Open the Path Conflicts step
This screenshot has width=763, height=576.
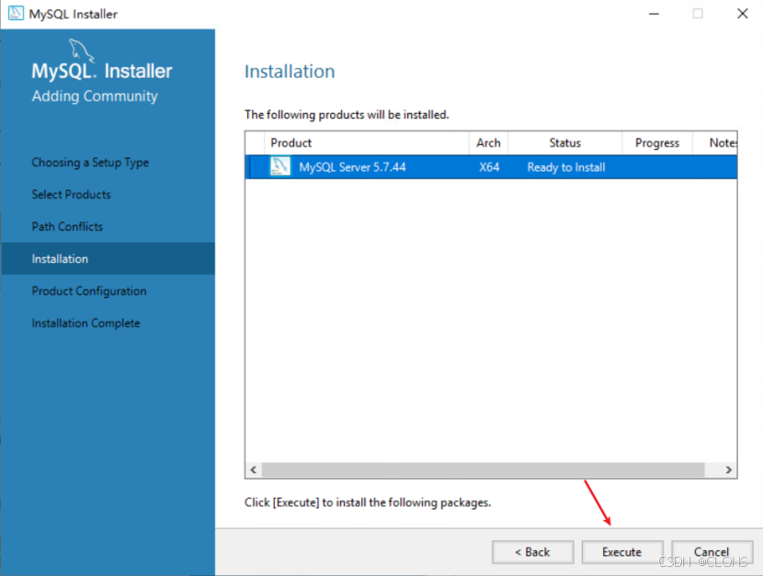click(67, 227)
